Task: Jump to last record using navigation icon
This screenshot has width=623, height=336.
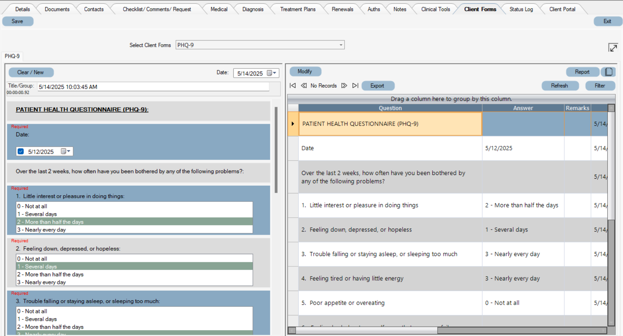Action: pyautogui.click(x=355, y=85)
